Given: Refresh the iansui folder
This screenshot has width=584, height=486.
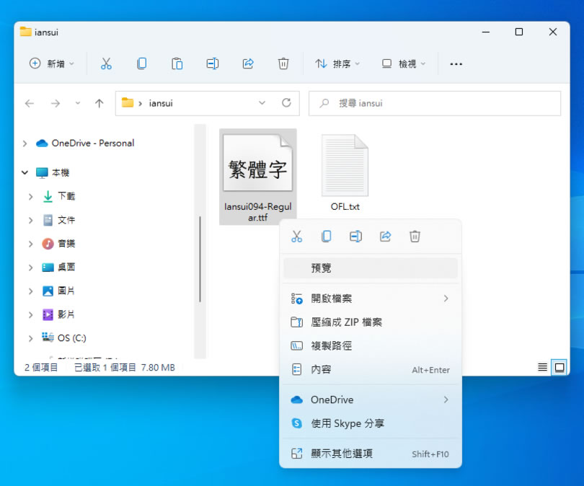Looking at the screenshot, I should [x=286, y=103].
